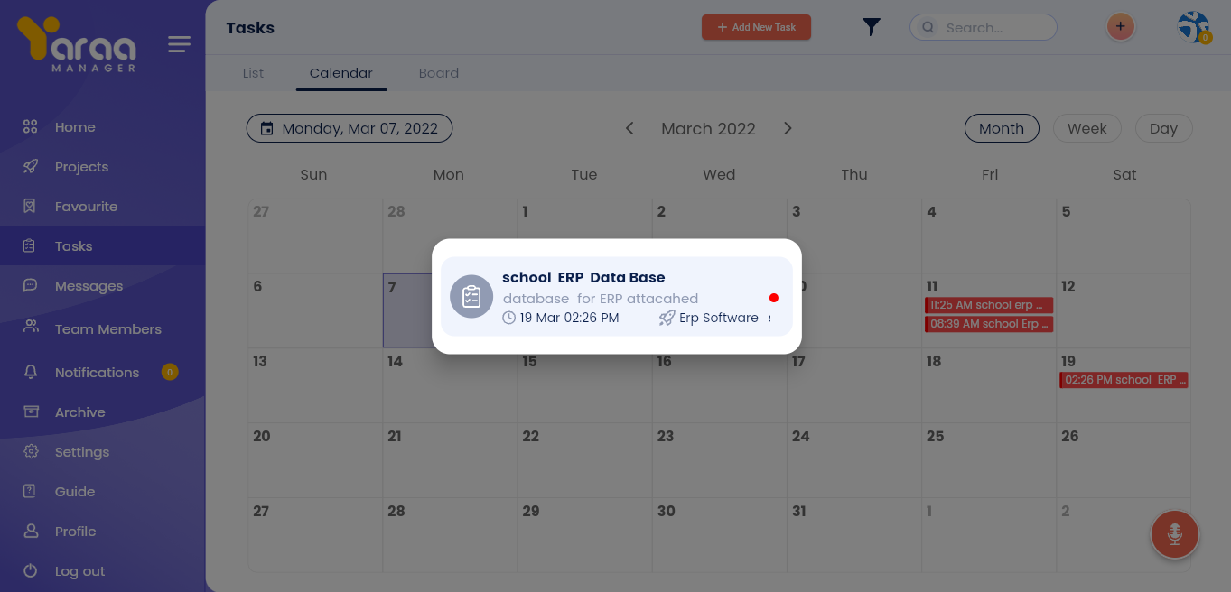Select the Day view button
This screenshot has width=1231, height=592.
pyautogui.click(x=1163, y=128)
